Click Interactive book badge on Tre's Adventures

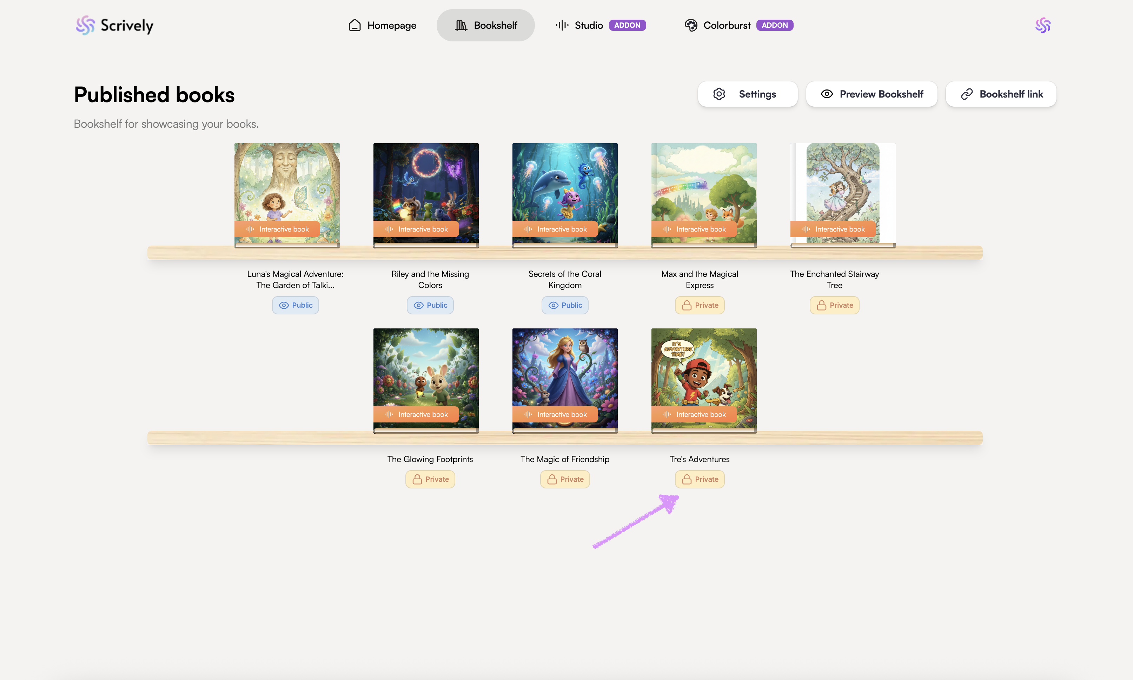click(x=694, y=414)
